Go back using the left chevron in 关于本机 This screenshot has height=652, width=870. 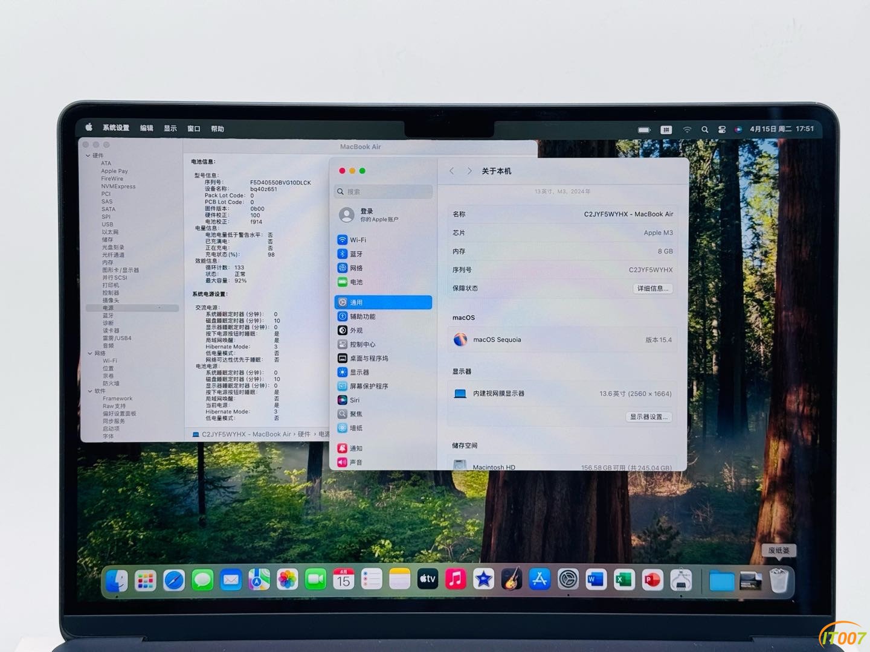[x=452, y=171]
